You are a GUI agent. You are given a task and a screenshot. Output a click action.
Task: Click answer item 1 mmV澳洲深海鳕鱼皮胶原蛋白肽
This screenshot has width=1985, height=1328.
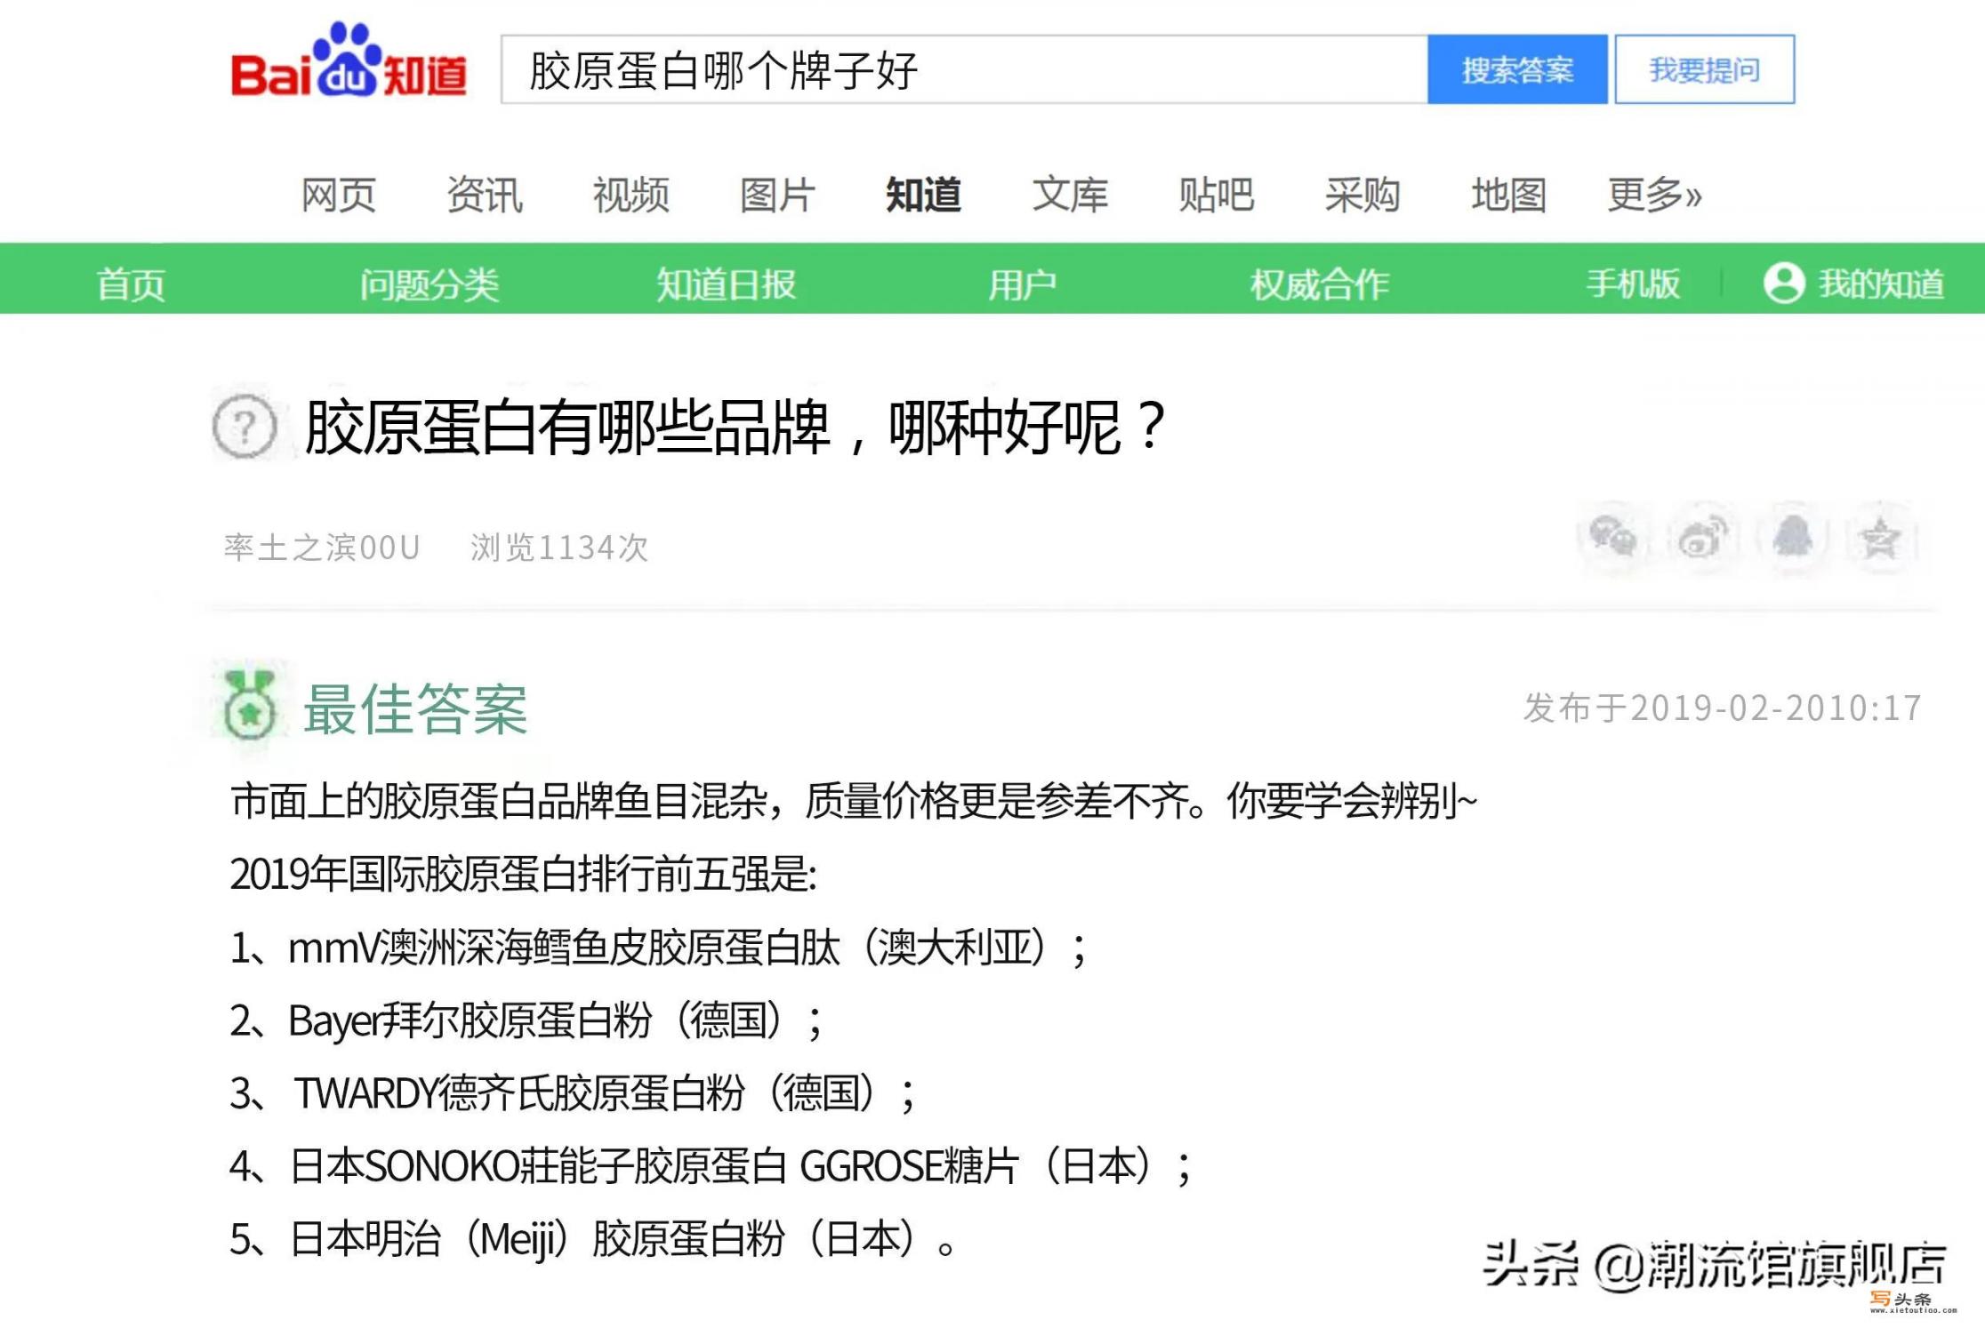659,948
